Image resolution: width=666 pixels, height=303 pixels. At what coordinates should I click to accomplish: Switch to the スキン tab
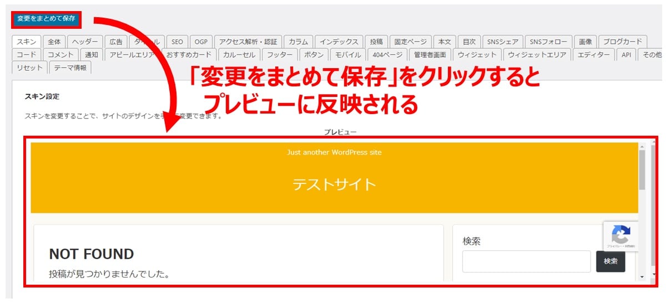(x=26, y=42)
